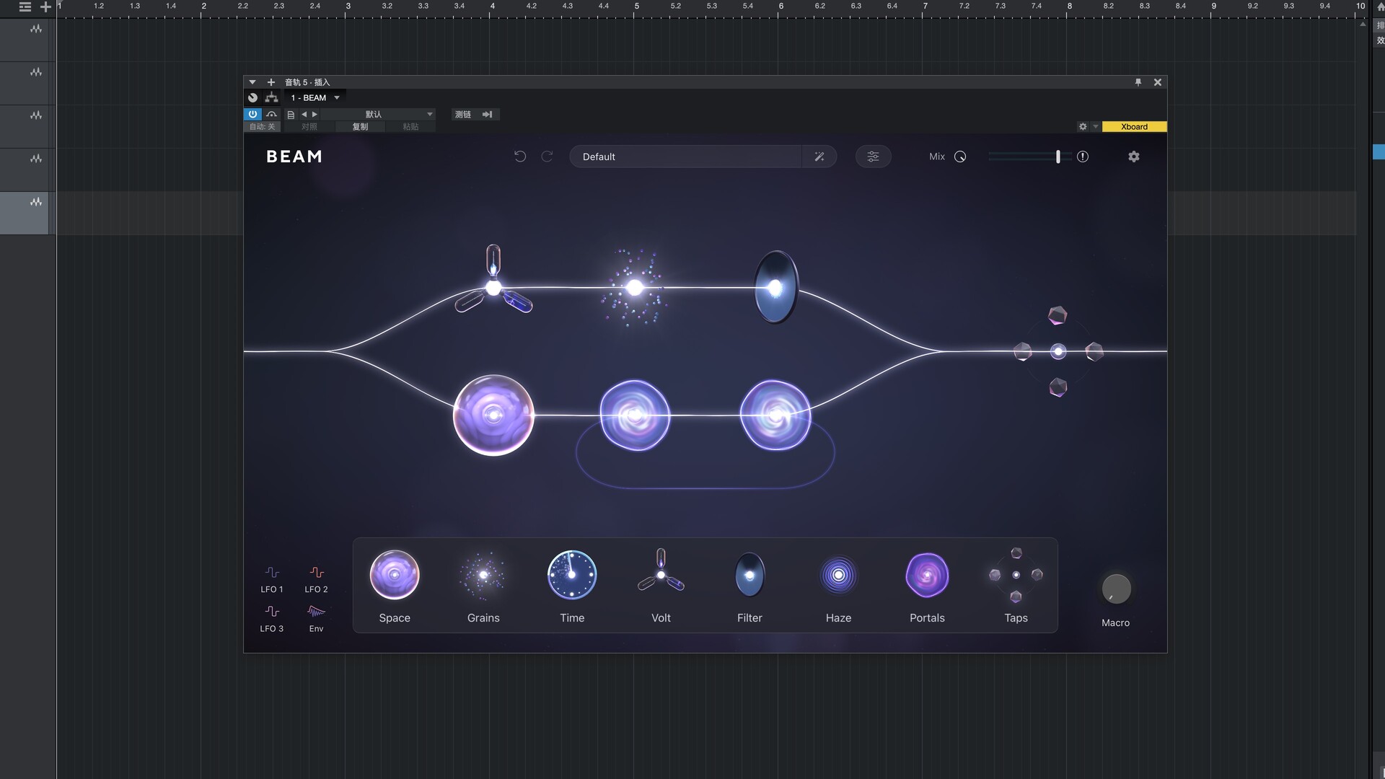Open the 默认 preset dropdown
This screenshot has height=779, width=1385.
pos(430,114)
